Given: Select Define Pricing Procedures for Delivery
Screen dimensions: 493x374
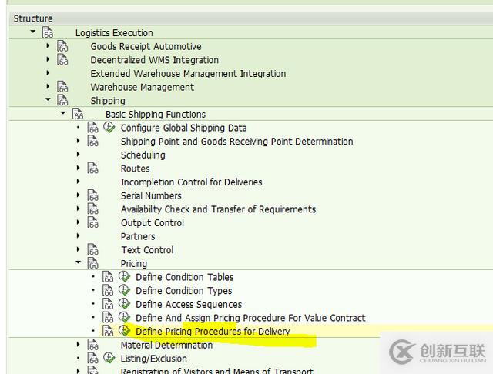Looking at the screenshot, I should (213, 332).
